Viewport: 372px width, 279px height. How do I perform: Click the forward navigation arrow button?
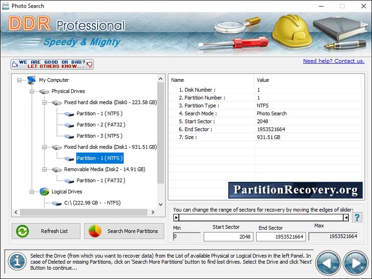pos(355,263)
